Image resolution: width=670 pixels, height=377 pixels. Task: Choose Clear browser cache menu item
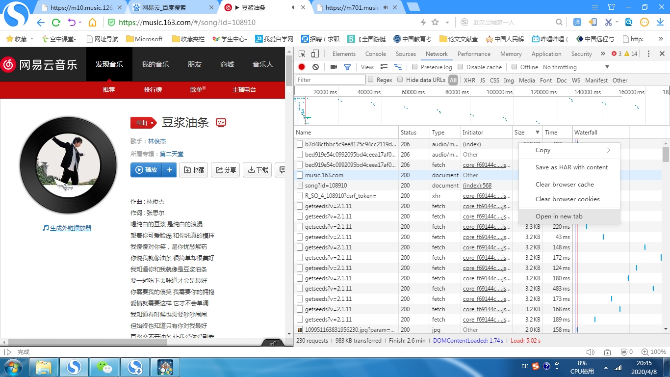click(x=569, y=185)
